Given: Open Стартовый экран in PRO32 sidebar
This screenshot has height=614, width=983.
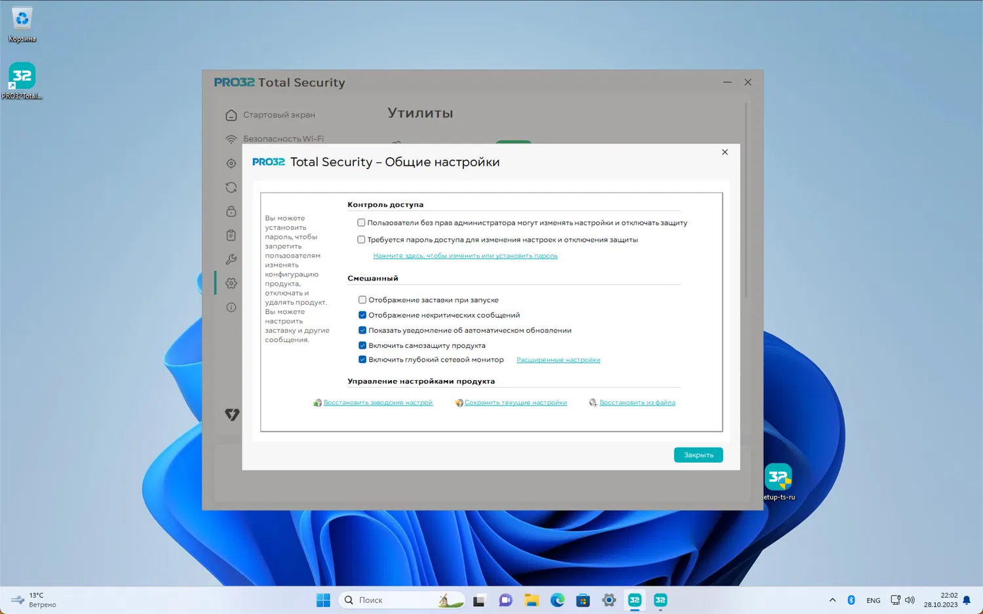Looking at the screenshot, I should coord(270,115).
